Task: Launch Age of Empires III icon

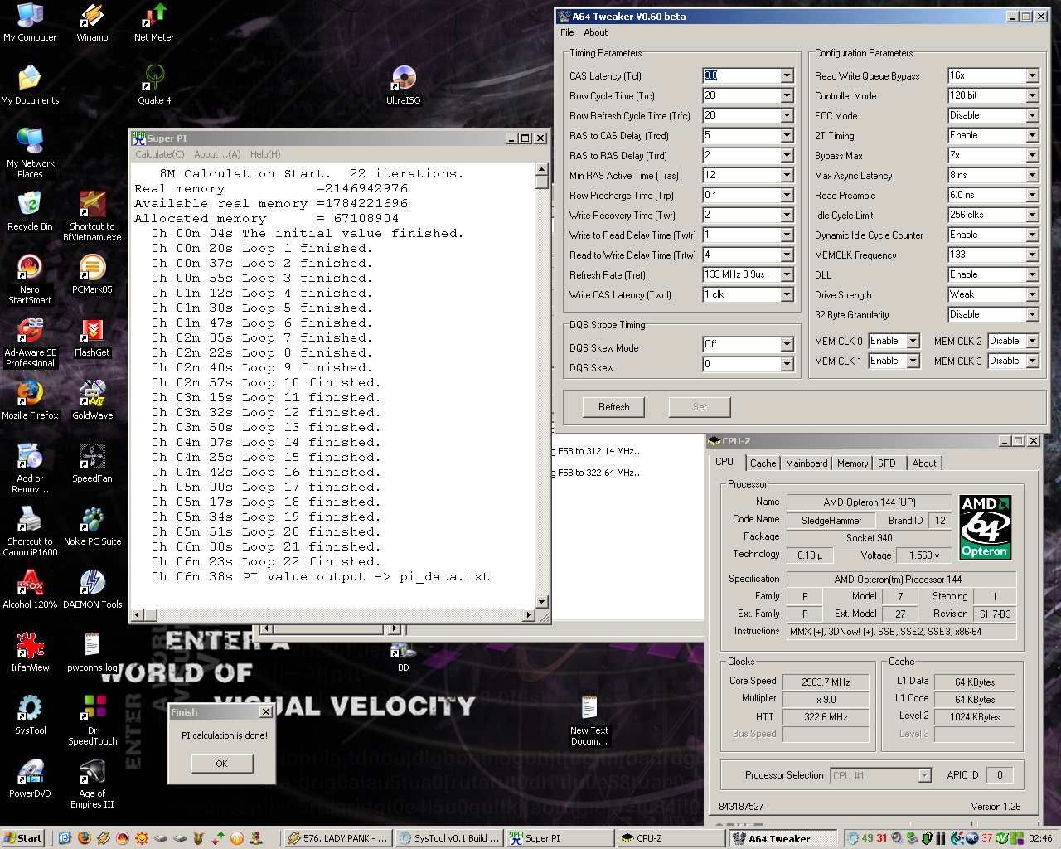Action: (92, 784)
